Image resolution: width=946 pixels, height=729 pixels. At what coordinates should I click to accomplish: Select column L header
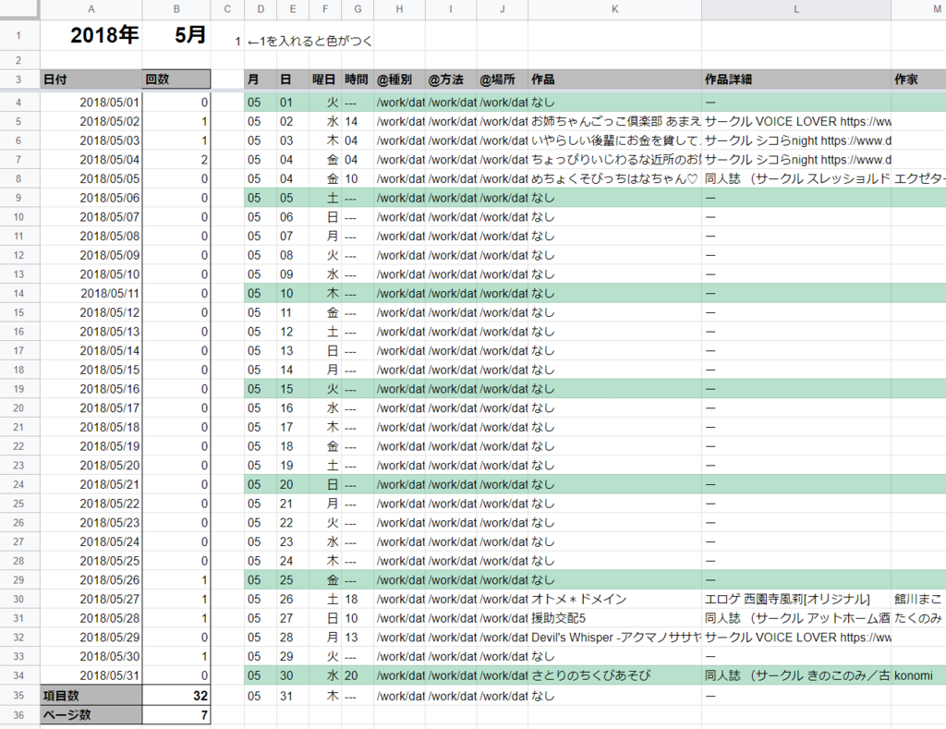coord(796,9)
